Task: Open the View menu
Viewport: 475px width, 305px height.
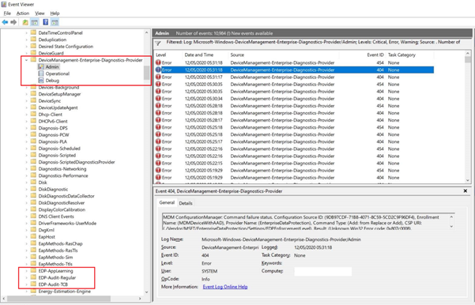Action: pyautogui.click(x=40, y=13)
